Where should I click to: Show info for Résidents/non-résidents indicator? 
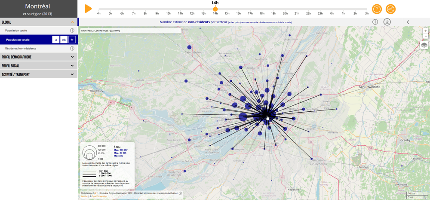coord(72,49)
